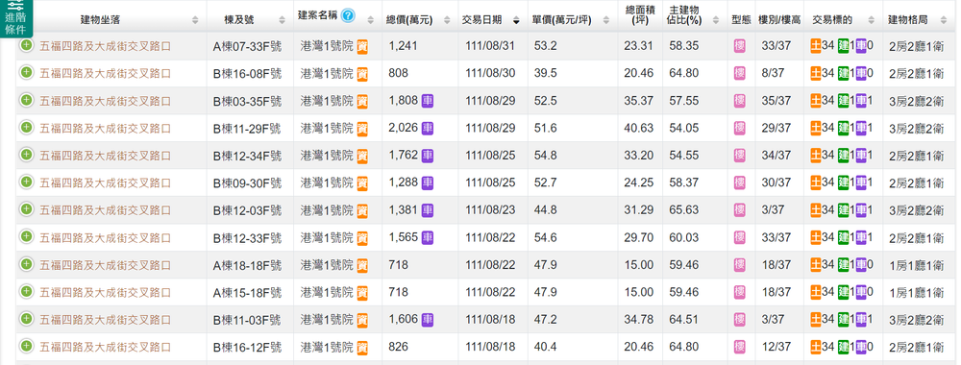961x365 pixels.
Task: Click the pink 樓 type icon in A棟15-18F號 row
Action: coord(740,292)
